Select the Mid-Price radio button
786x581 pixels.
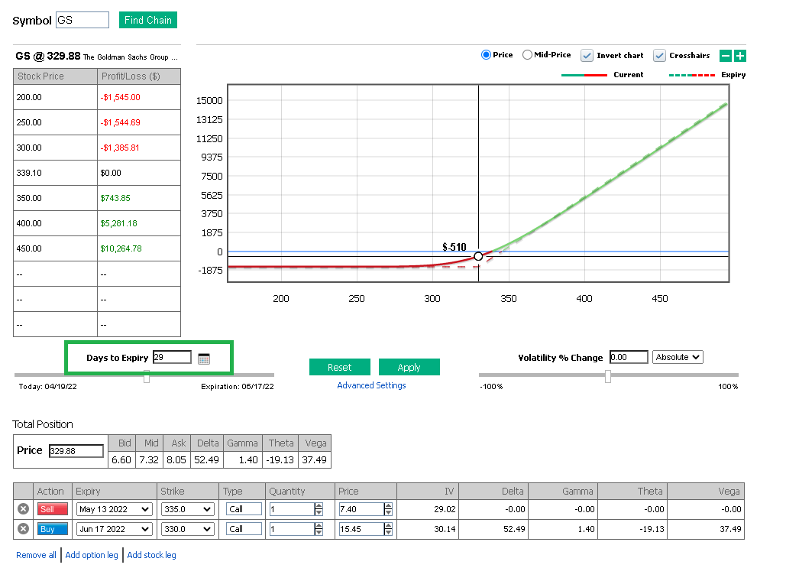tap(527, 55)
